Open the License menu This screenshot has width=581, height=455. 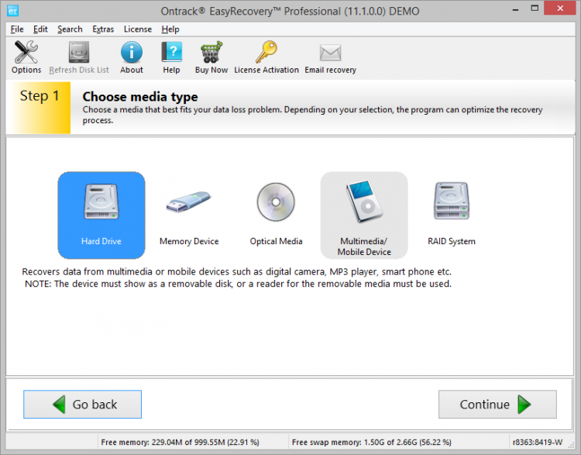pos(137,29)
